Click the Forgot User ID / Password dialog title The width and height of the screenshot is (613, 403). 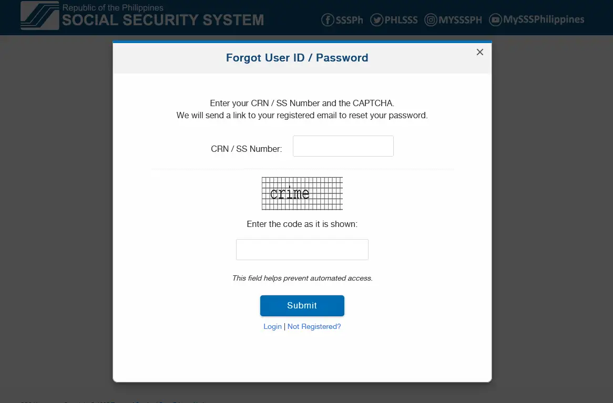tap(297, 58)
